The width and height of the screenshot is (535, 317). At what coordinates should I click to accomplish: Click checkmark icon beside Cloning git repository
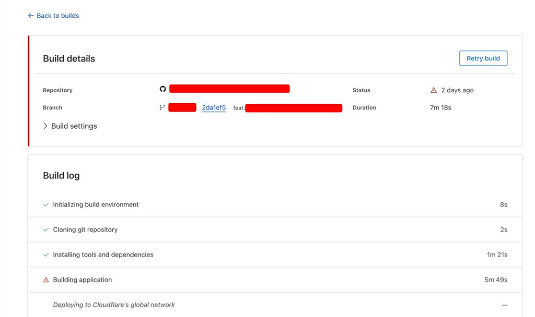[x=46, y=230]
